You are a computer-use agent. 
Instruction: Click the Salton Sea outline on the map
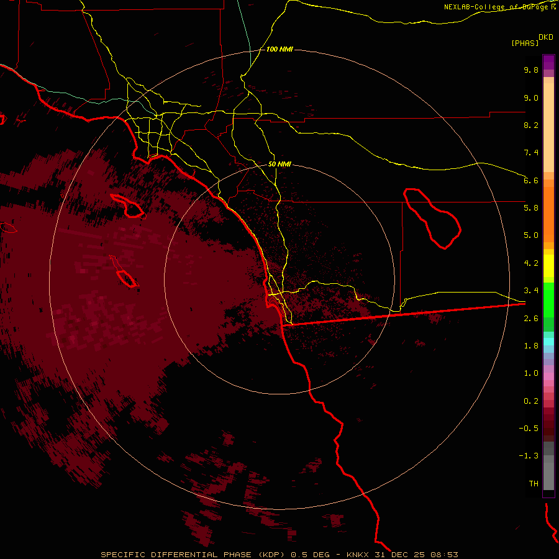432,218
